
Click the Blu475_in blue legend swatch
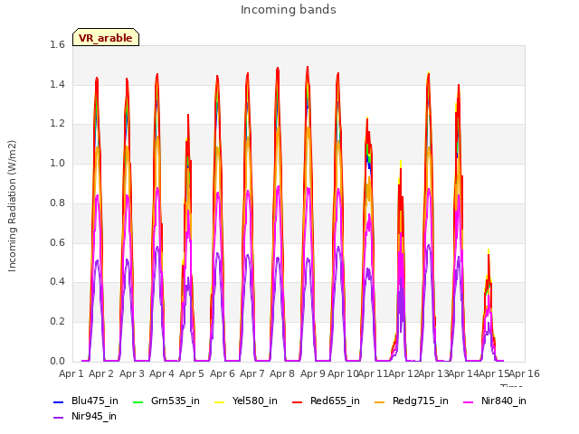tap(58, 401)
